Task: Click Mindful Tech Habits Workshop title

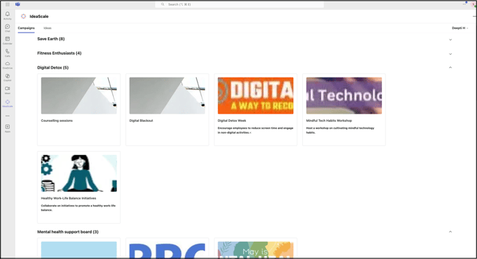Action: [x=329, y=120]
